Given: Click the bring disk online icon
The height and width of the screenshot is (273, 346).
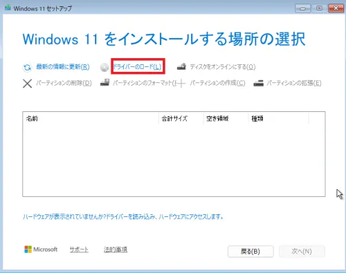Looking at the screenshot, I should [181, 66].
